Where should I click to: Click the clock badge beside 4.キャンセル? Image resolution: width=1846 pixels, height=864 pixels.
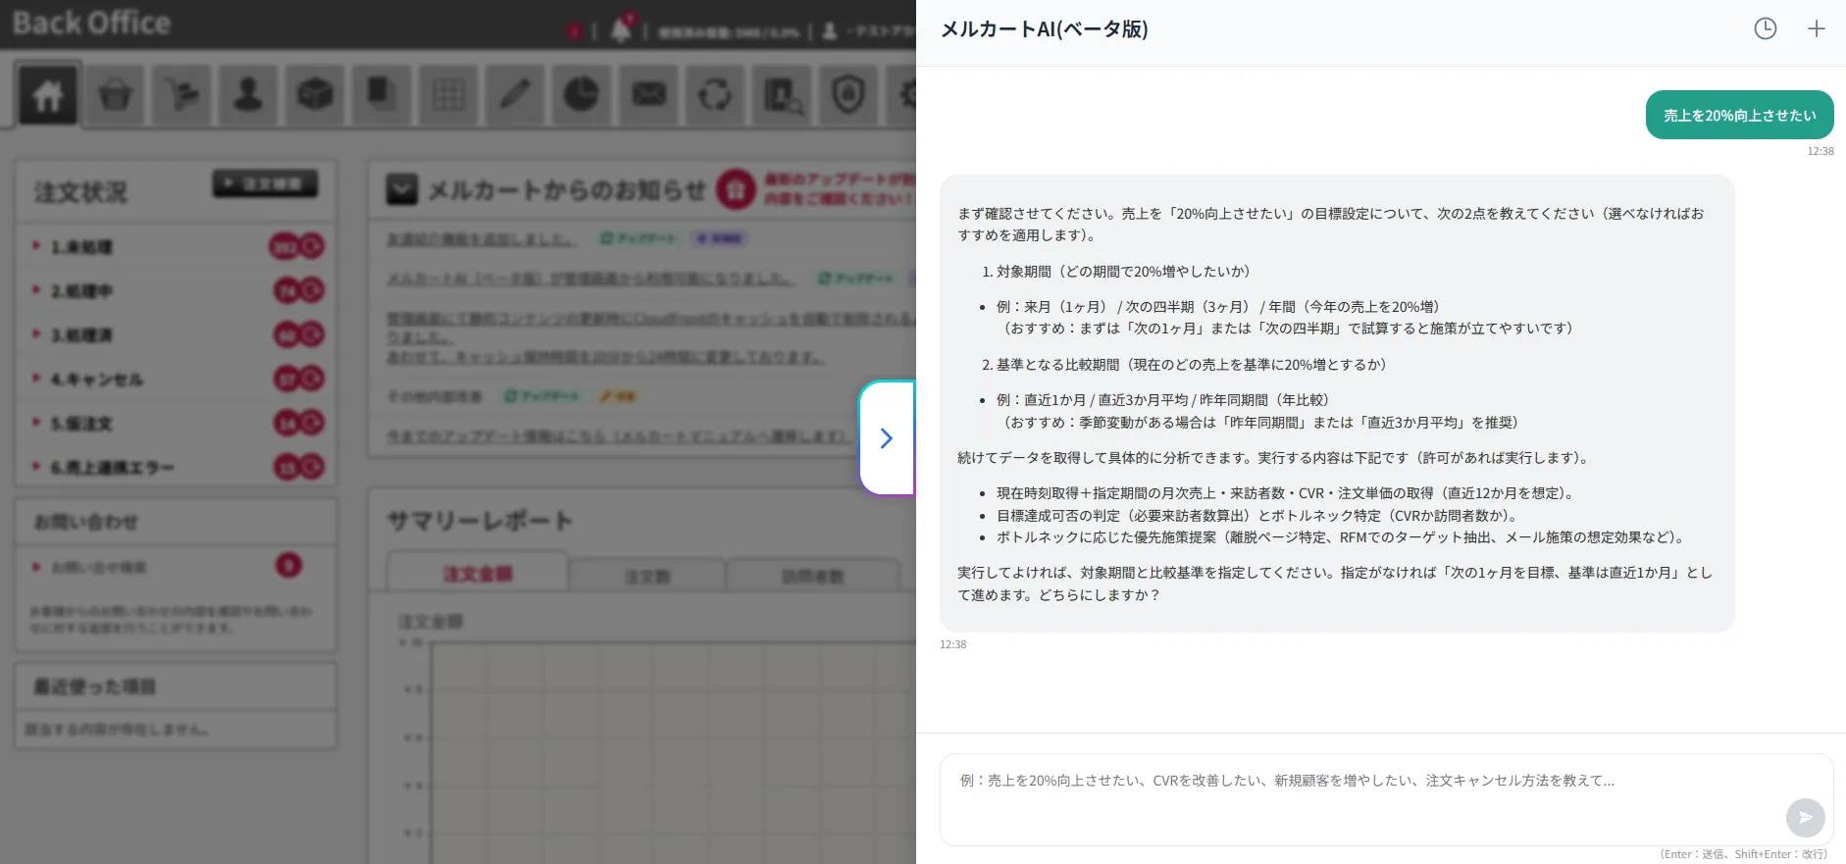pos(311,379)
